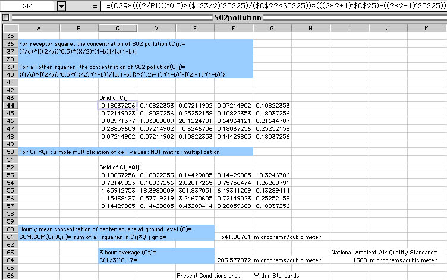Open the Name Box dropdown arrow

click(x=61, y=6)
